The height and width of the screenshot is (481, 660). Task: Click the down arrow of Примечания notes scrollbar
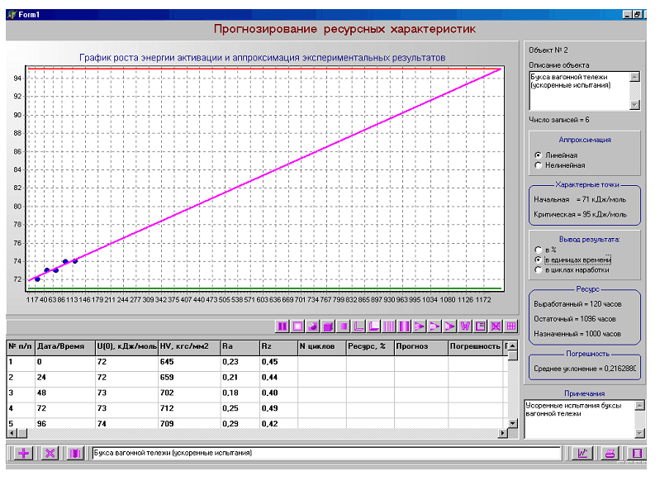click(640, 433)
